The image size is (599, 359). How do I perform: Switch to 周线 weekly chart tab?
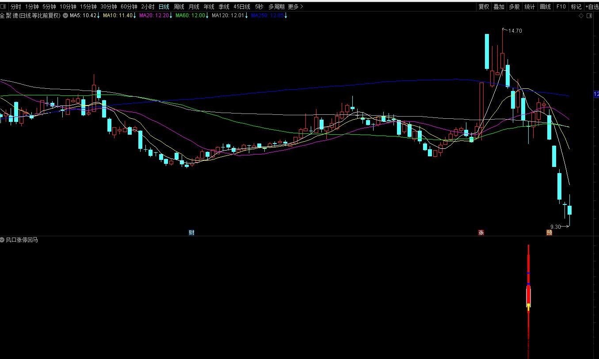point(179,7)
